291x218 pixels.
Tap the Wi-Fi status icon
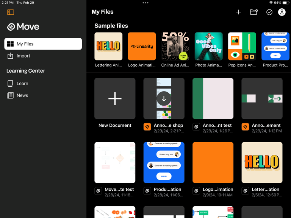pyautogui.click(x=271, y=3)
